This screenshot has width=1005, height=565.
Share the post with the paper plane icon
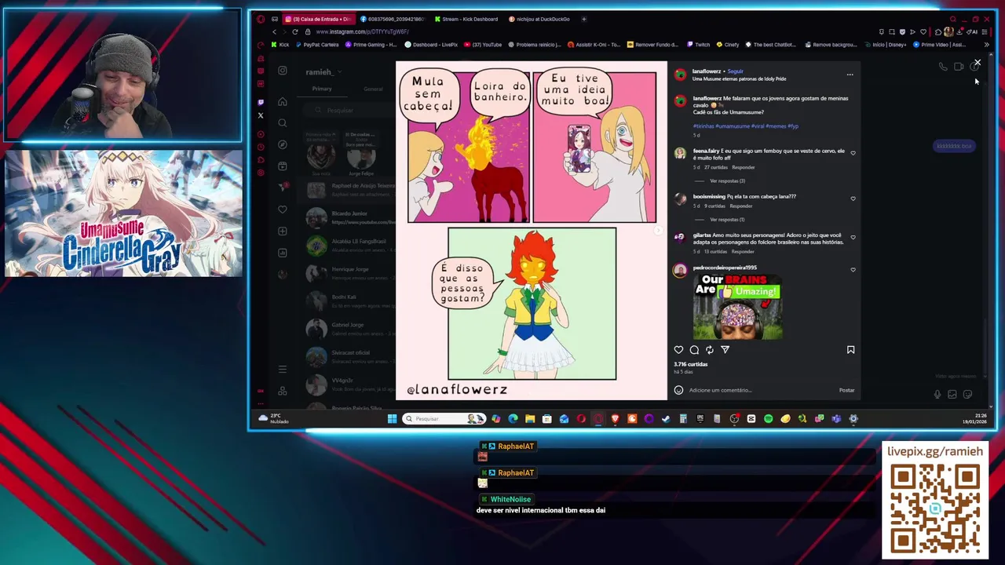tap(725, 350)
